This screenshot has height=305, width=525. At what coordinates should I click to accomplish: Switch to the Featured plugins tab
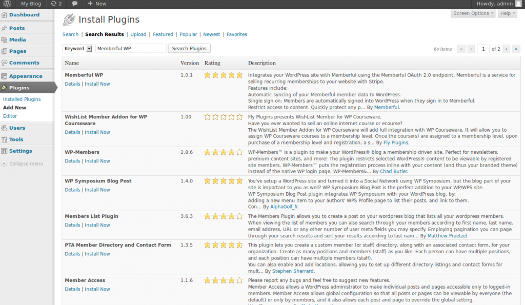point(163,34)
